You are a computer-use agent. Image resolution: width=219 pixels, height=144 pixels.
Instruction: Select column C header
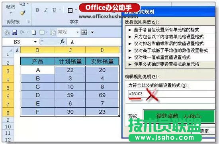[70, 50]
